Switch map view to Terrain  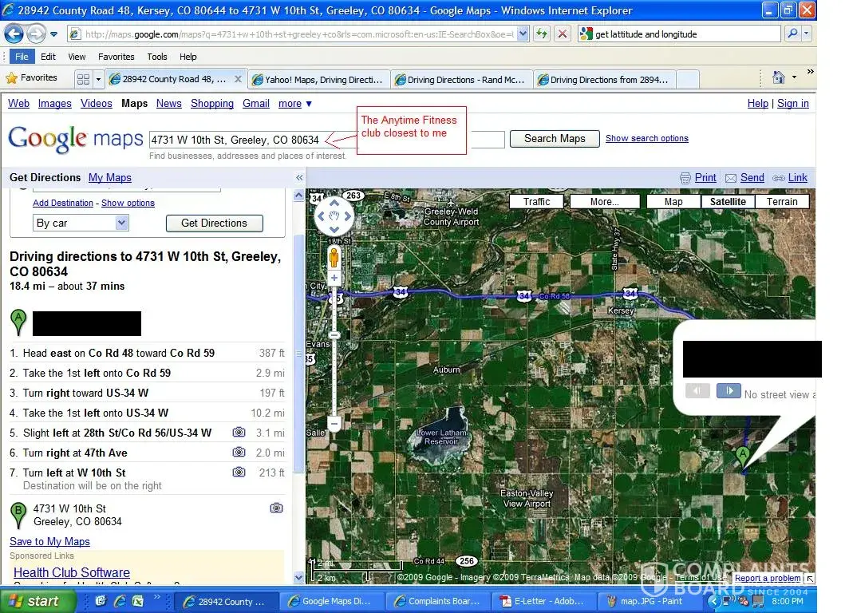tap(781, 202)
